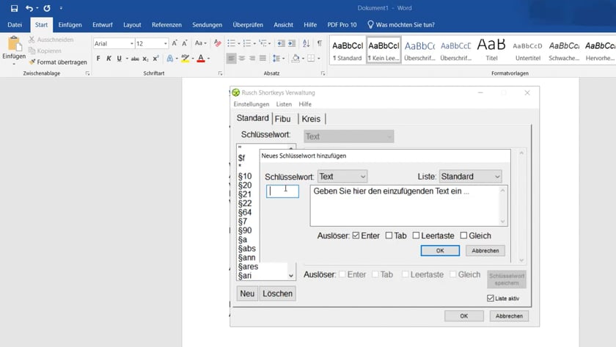Open the Einstellungen menu

tap(252, 105)
